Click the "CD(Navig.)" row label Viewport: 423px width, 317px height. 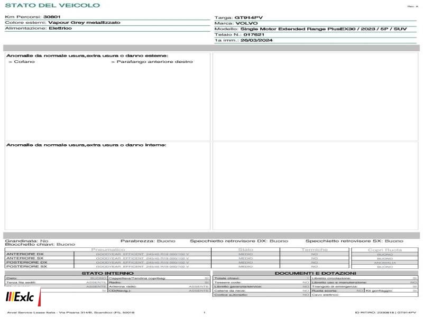coord(120,291)
